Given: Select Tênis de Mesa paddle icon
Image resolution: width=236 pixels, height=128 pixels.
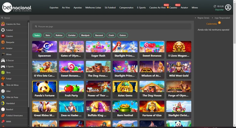Looking at the screenshot, I should click(3, 85).
